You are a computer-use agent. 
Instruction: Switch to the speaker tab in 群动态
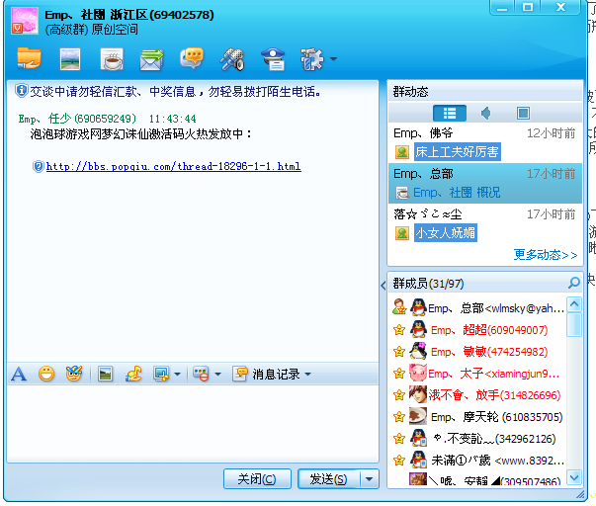pyautogui.click(x=486, y=113)
